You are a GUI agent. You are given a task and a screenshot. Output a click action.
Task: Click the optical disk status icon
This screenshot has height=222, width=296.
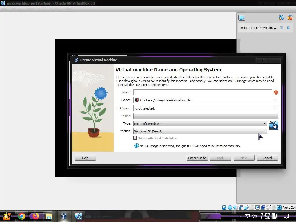tap(230, 208)
